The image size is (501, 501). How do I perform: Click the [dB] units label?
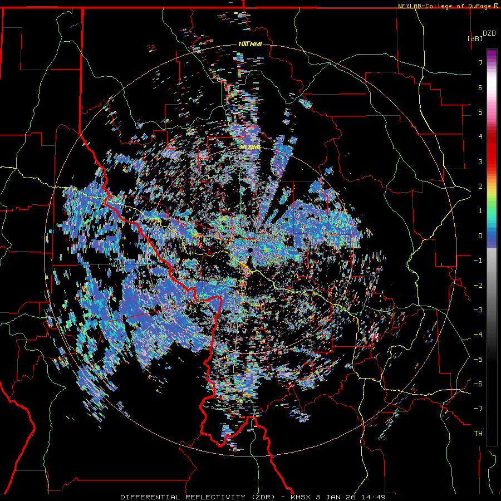point(475,38)
